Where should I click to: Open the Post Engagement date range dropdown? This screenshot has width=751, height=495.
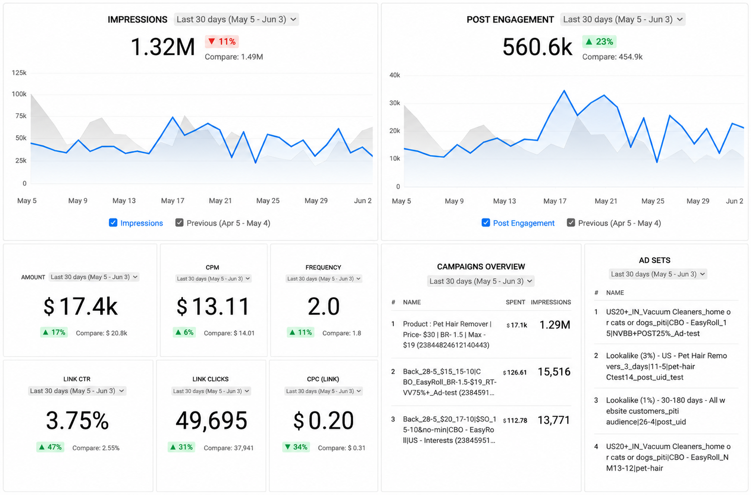click(623, 19)
